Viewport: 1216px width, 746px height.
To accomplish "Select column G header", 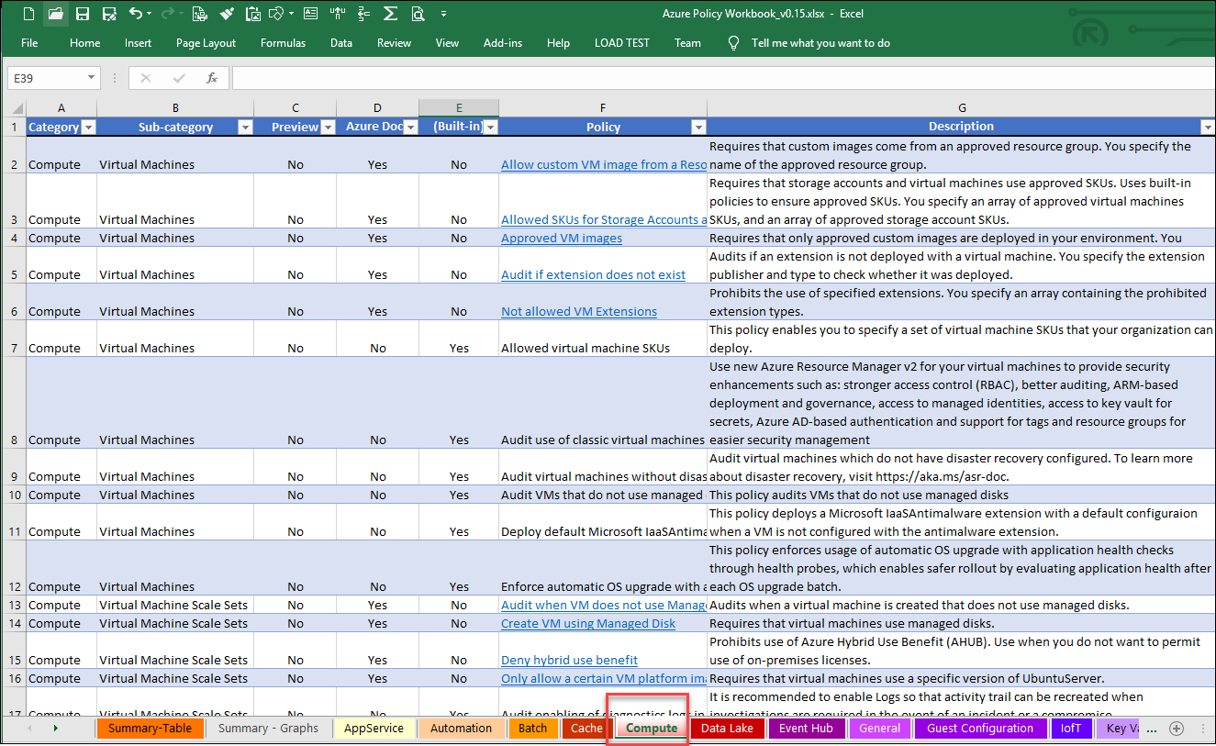I will tap(962, 107).
